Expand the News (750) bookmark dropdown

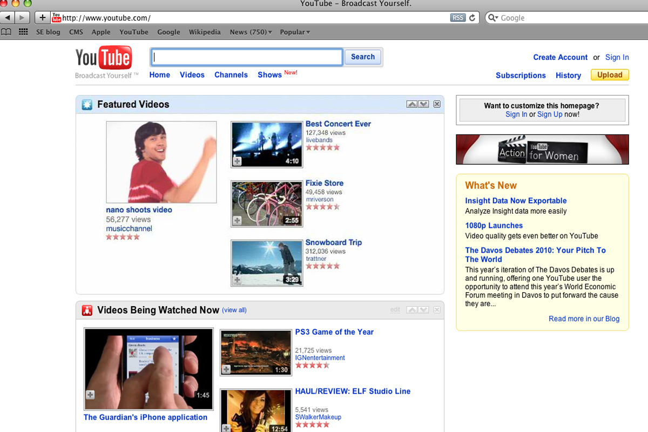point(251,32)
